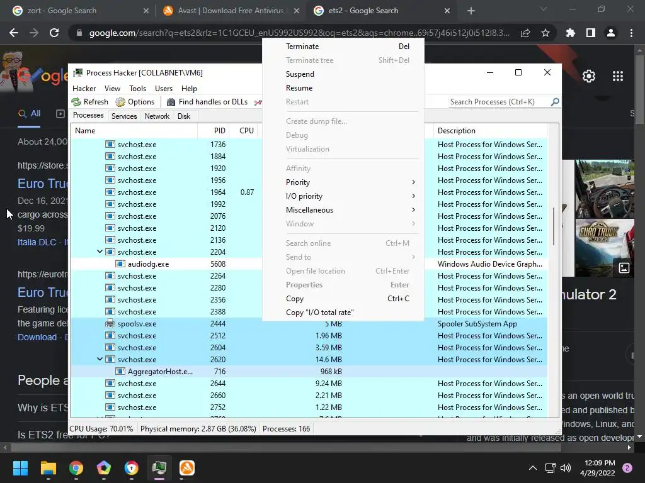The height and width of the screenshot is (483, 645).
Task: Open Chrome side panel icon
Action: pyautogui.click(x=591, y=33)
